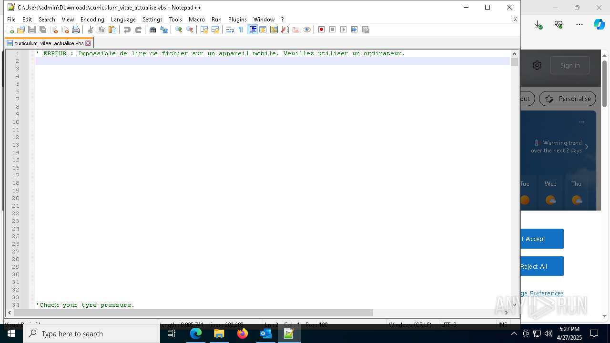This screenshot has height=343, width=610.
Task: Click the menu bar X close-document button
Action: (515, 20)
